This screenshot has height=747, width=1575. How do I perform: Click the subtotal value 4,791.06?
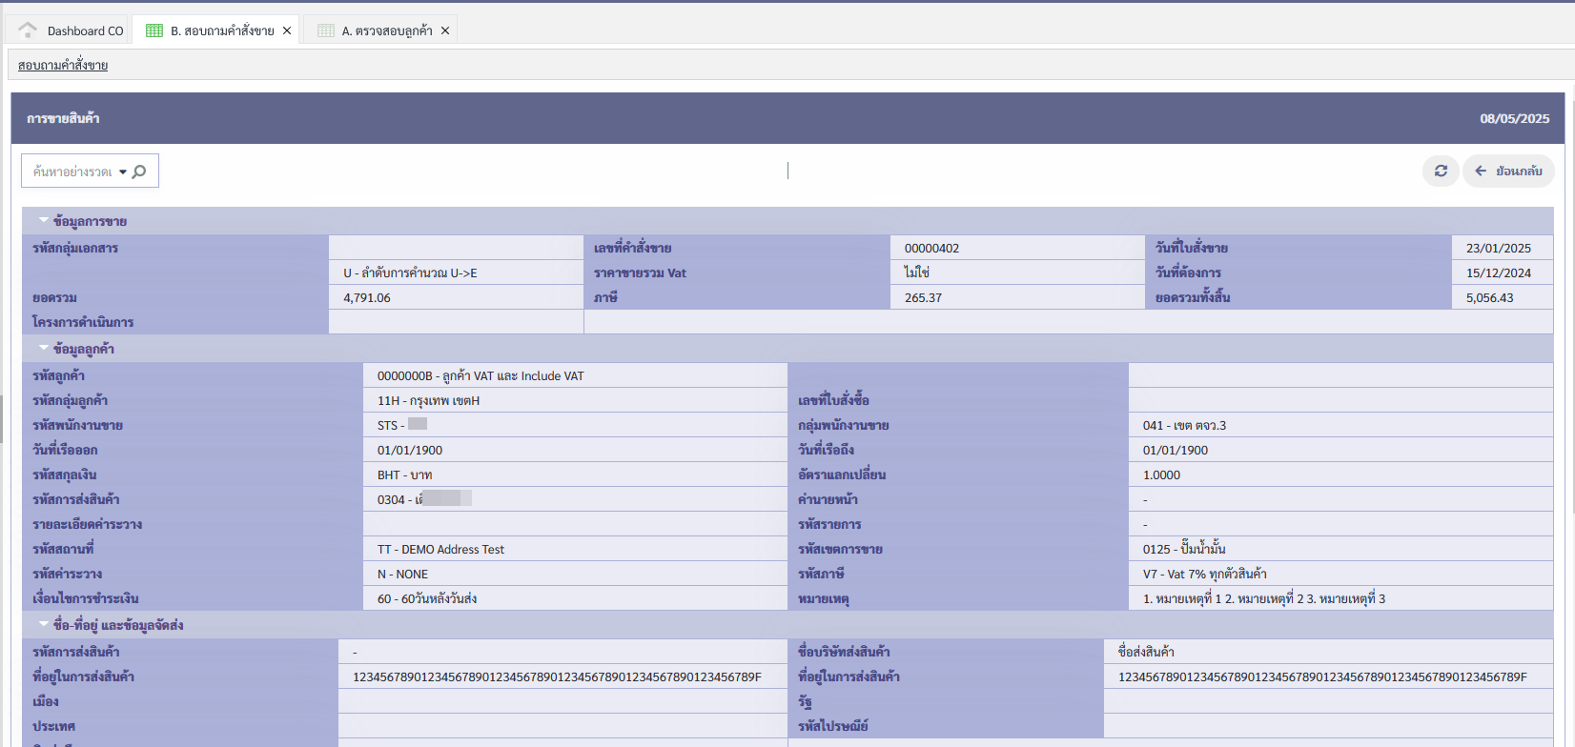(x=367, y=297)
